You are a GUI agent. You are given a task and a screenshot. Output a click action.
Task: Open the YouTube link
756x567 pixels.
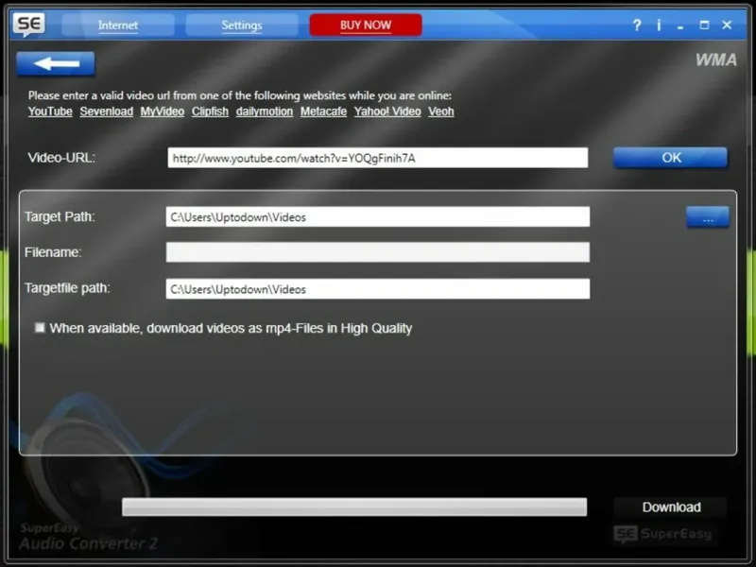50,112
